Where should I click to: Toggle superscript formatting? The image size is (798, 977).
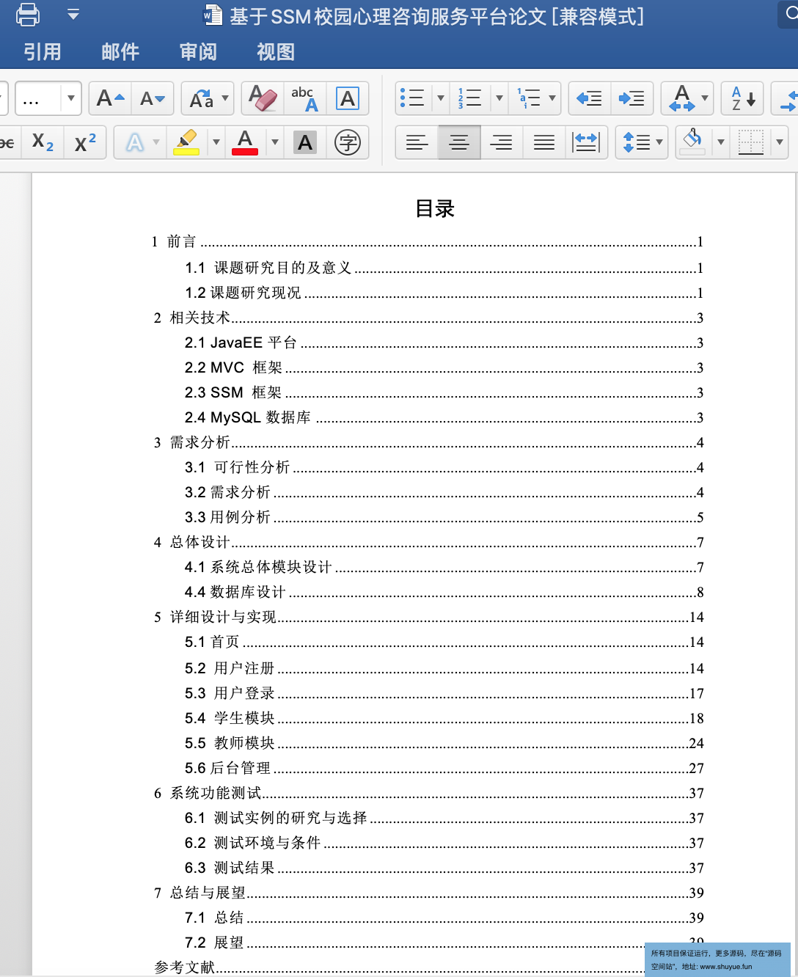[x=85, y=142]
